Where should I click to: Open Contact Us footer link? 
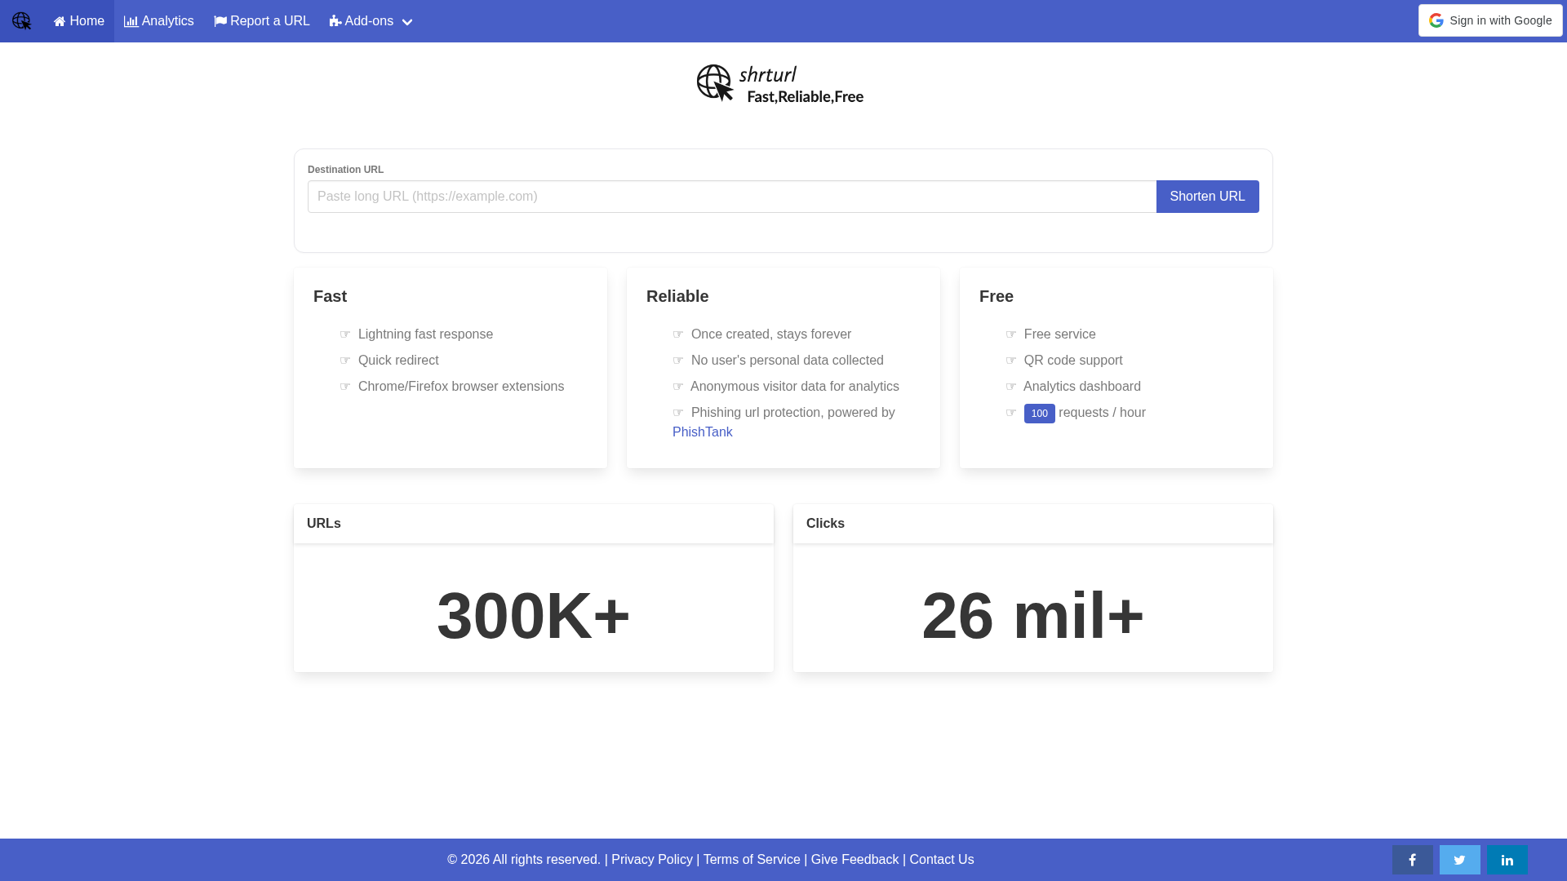[x=942, y=860]
